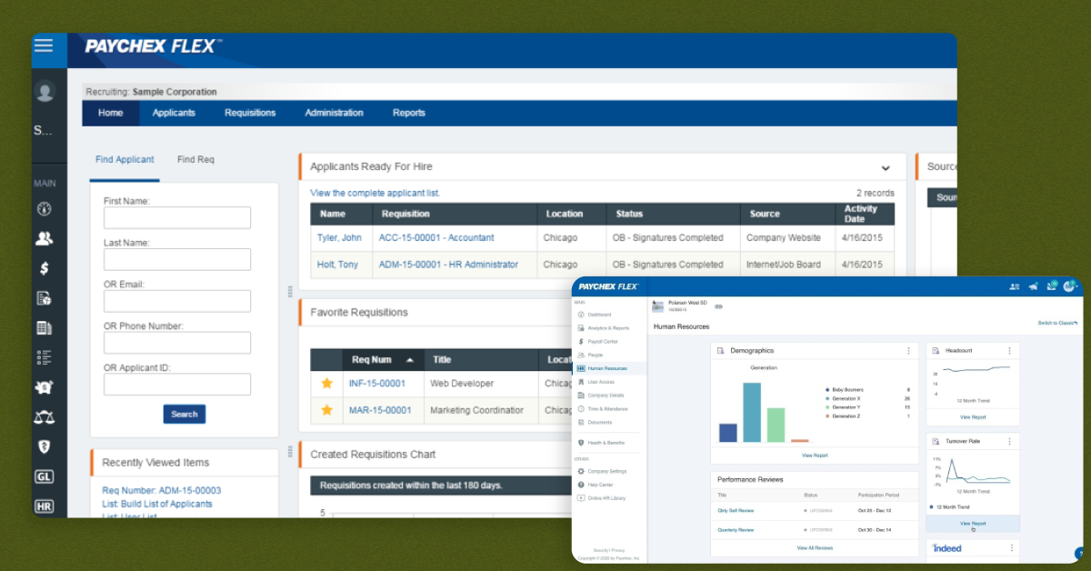1091x571 pixels.
Task: Collapse the Applicants Ready For Hire panel
Action: pyautogui.click(x=886, y=167)
